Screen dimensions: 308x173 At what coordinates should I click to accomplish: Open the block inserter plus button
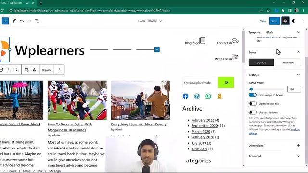pos(5,21)
